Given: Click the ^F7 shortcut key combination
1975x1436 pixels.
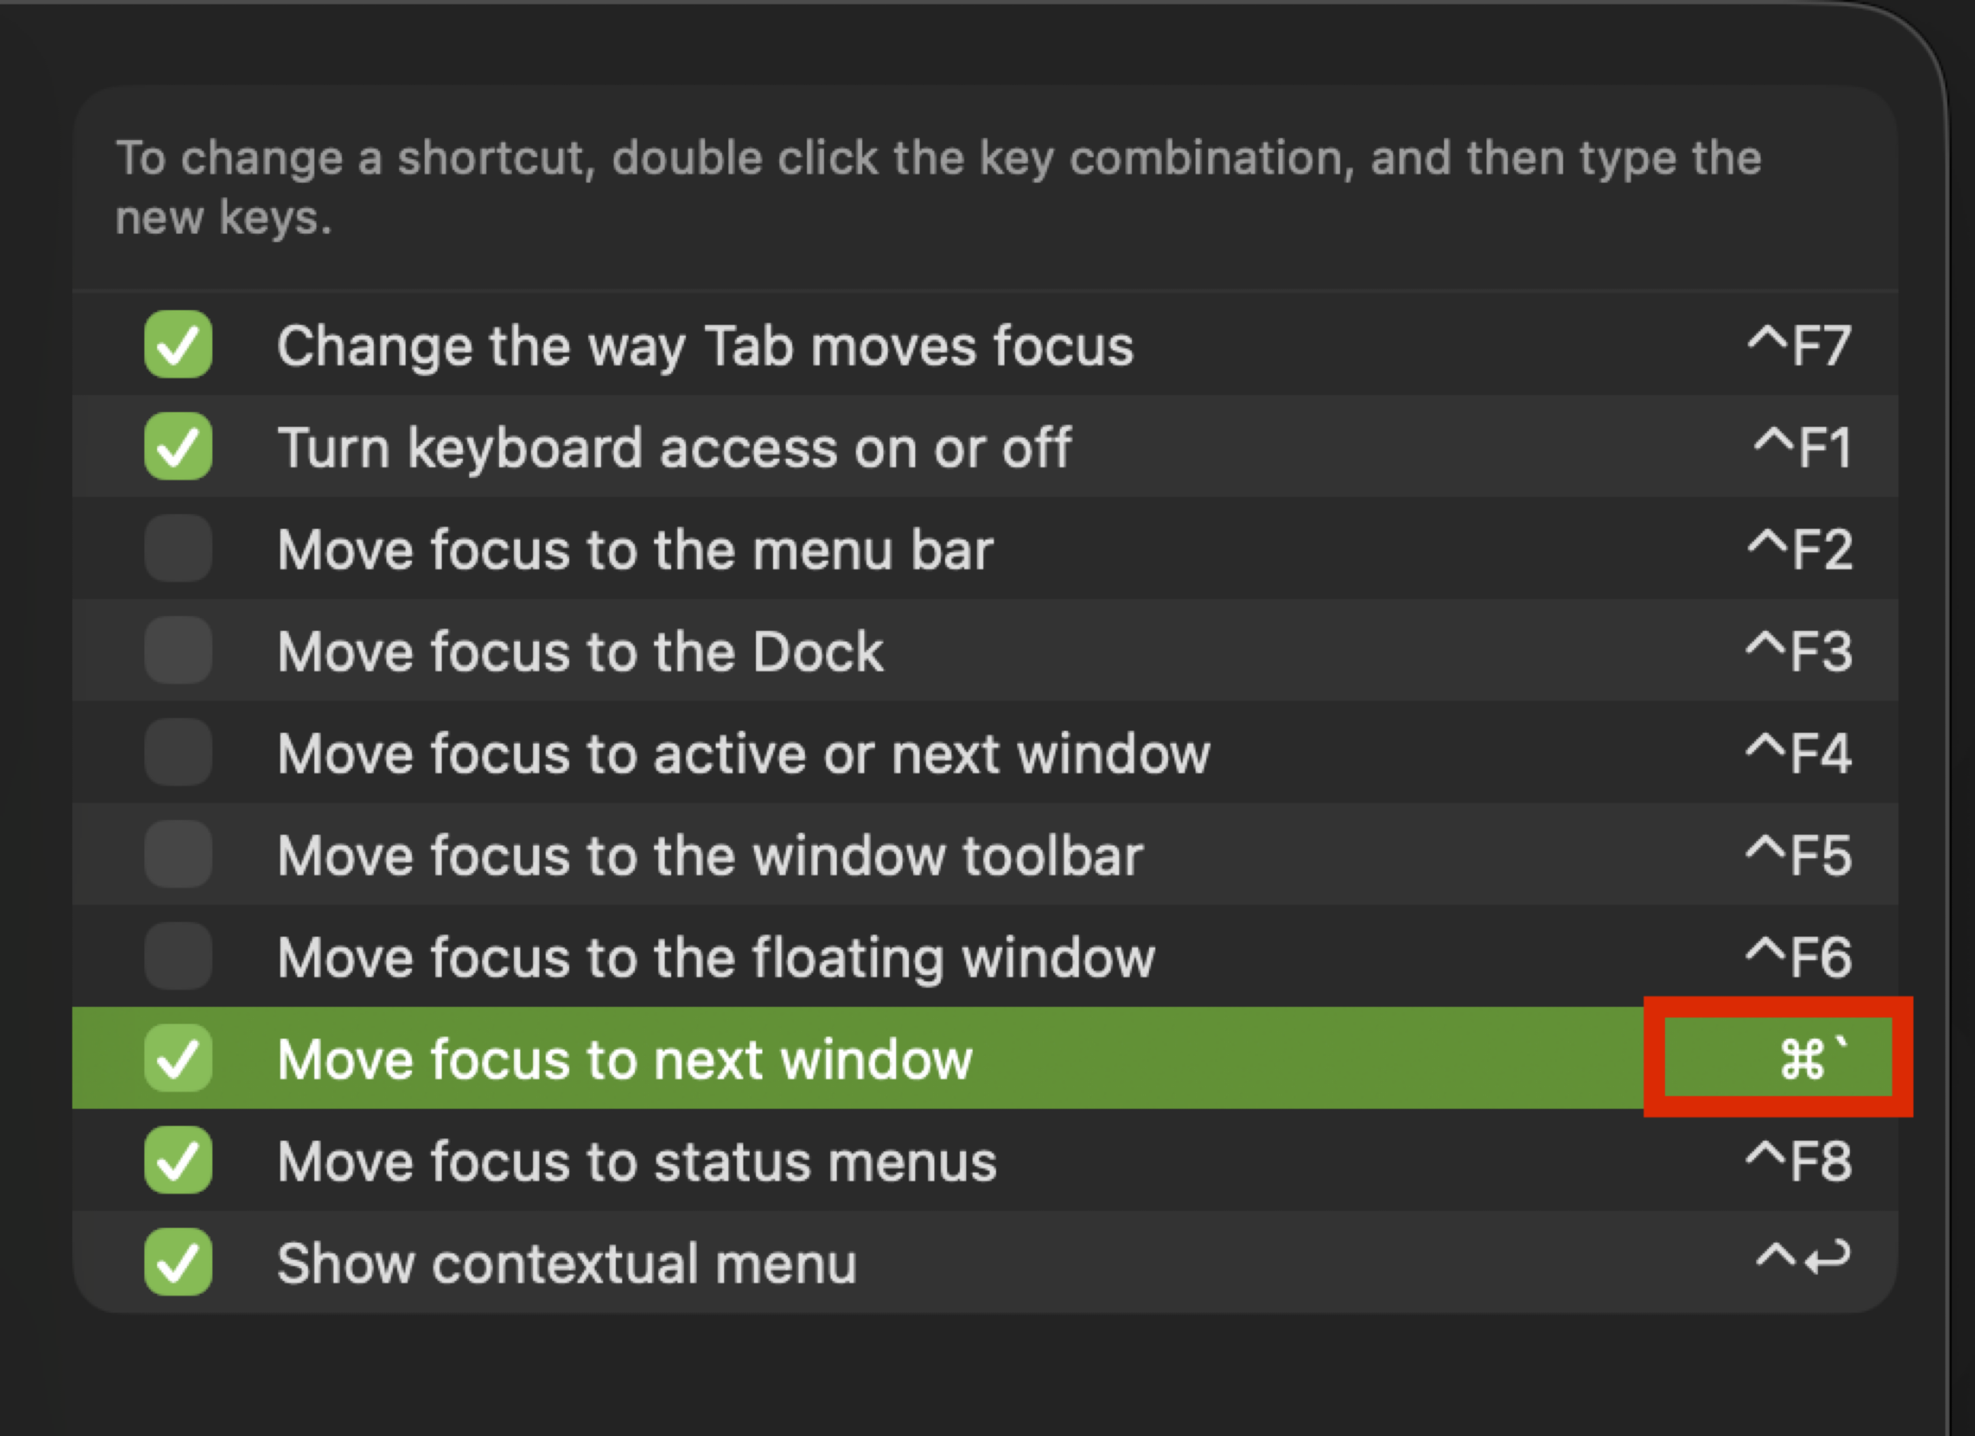Looking at the screenshot, I should [1799, 346].
